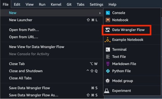Open the Tabs menu
Screen dimensions: 162x99
click(x=80, y=5)
